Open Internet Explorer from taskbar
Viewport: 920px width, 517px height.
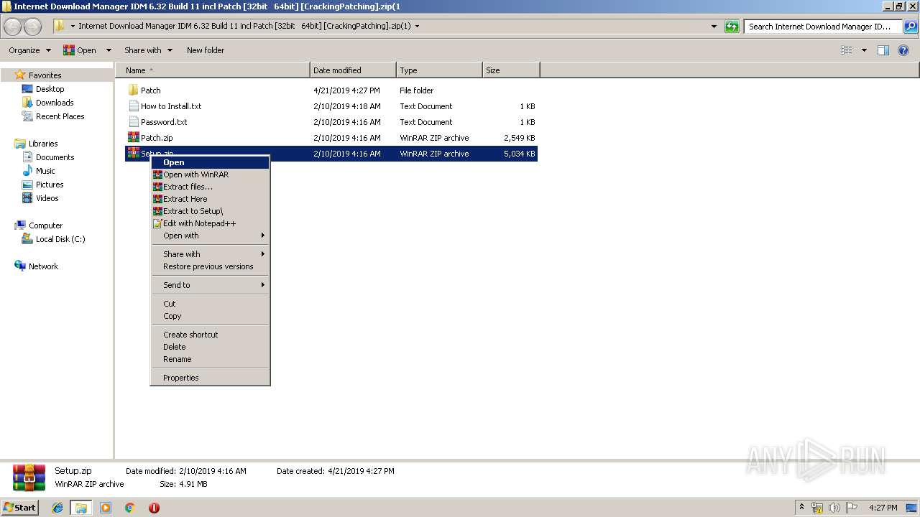(x=57, y=508)
